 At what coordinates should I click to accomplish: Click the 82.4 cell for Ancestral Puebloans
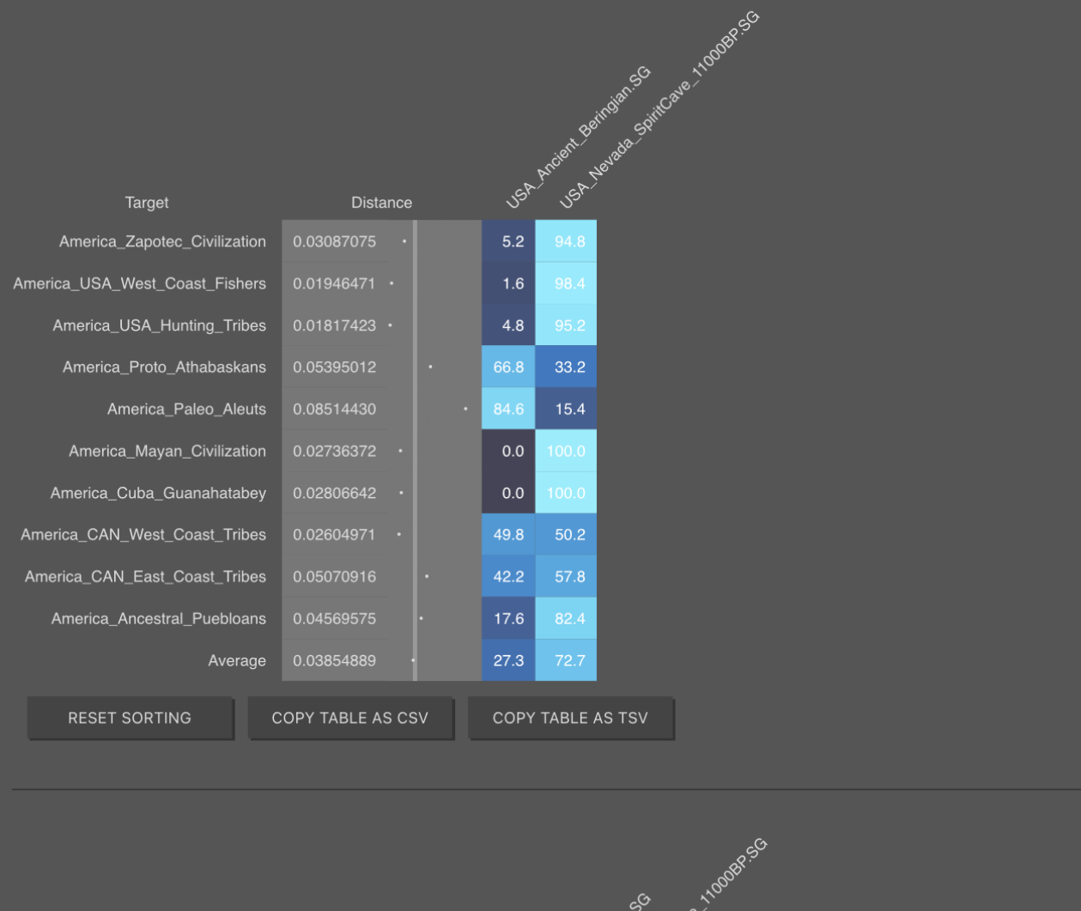[566, 618]
